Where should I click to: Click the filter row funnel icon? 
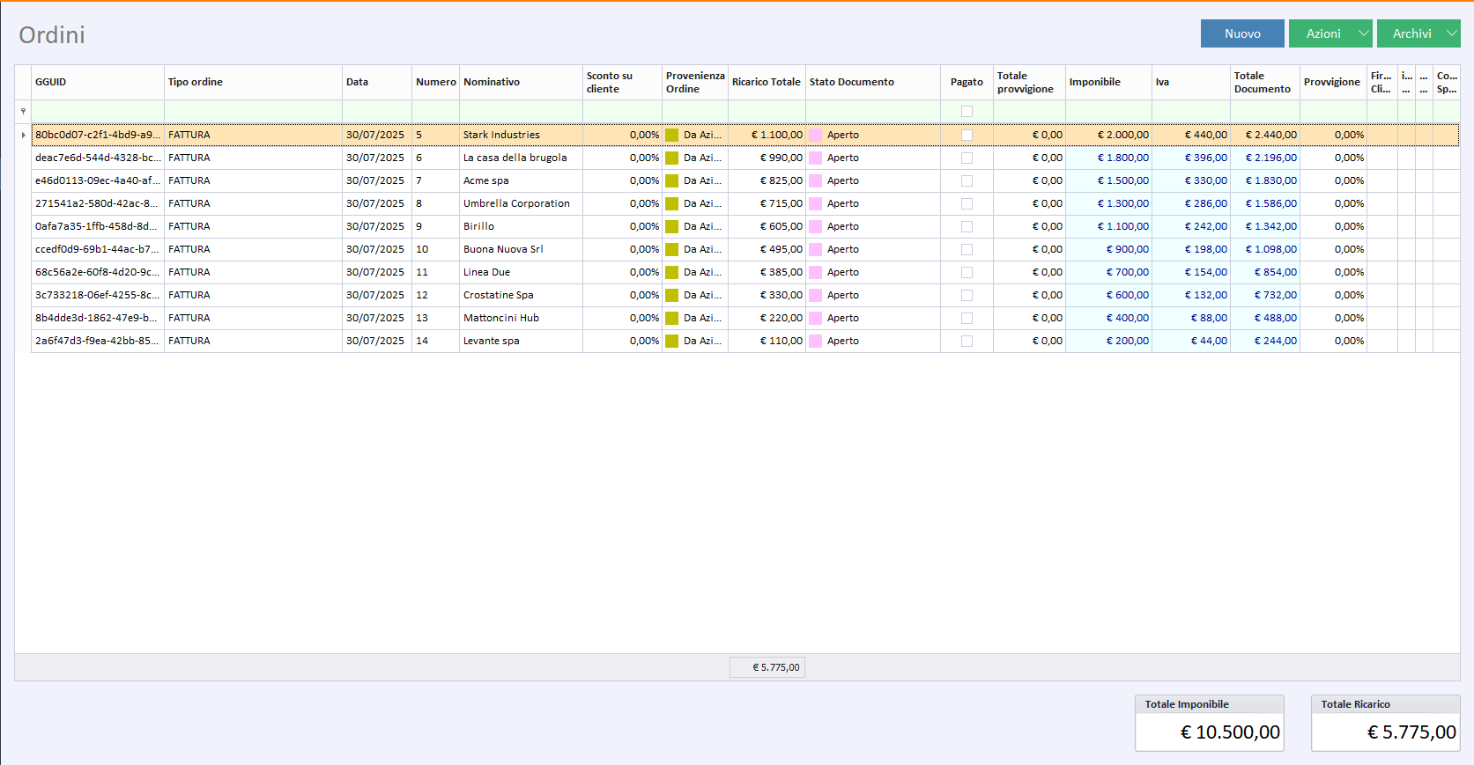(x=23, y=112)
